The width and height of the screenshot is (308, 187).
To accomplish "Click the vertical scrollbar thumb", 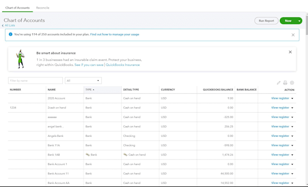I will [x=307, y=24].
